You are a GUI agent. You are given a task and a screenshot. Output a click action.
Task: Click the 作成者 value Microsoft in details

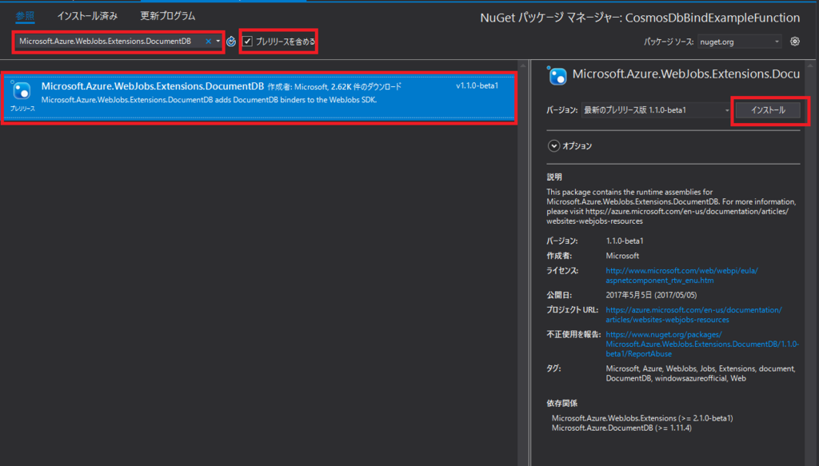(x=622, y=256)
